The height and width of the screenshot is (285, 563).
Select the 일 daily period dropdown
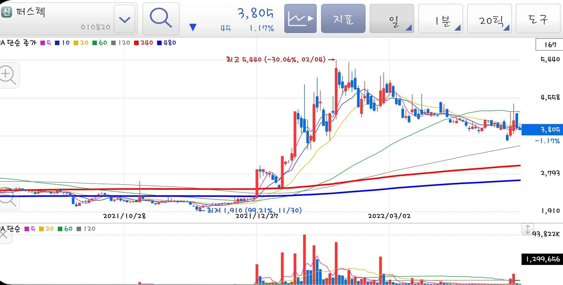click(392, 18)
